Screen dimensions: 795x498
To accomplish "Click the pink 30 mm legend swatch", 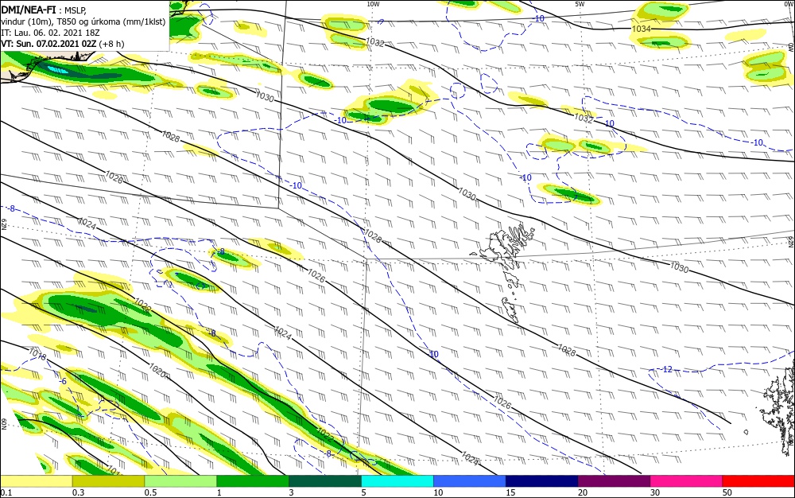I will [686, 481].
